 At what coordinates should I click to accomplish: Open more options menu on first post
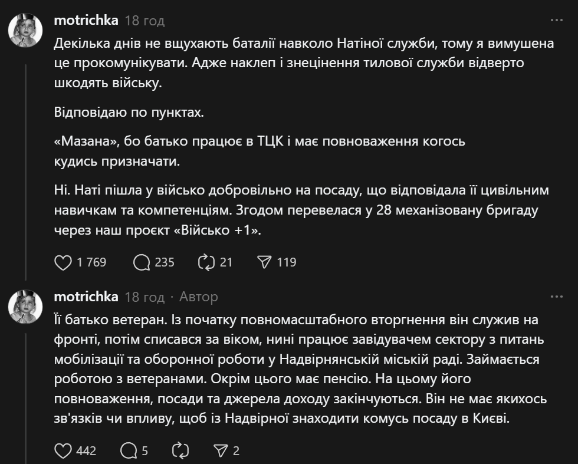(x=556, y=21)
